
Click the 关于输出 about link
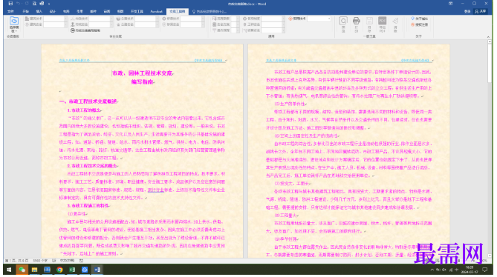(419, 19)
